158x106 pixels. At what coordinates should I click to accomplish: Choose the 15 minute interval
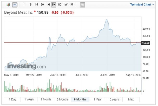point(36,5)
